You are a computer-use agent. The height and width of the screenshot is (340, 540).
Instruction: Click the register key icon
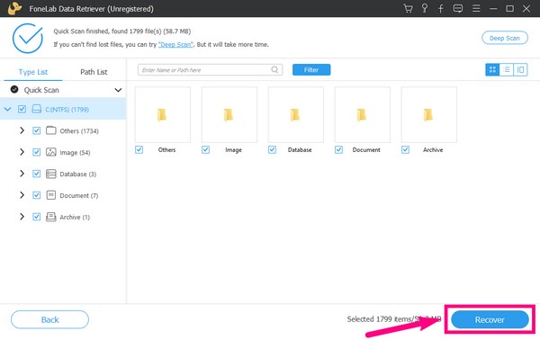click(425, 8)
